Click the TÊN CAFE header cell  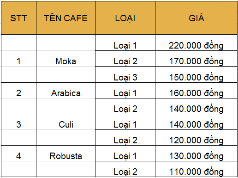[65, 18]
